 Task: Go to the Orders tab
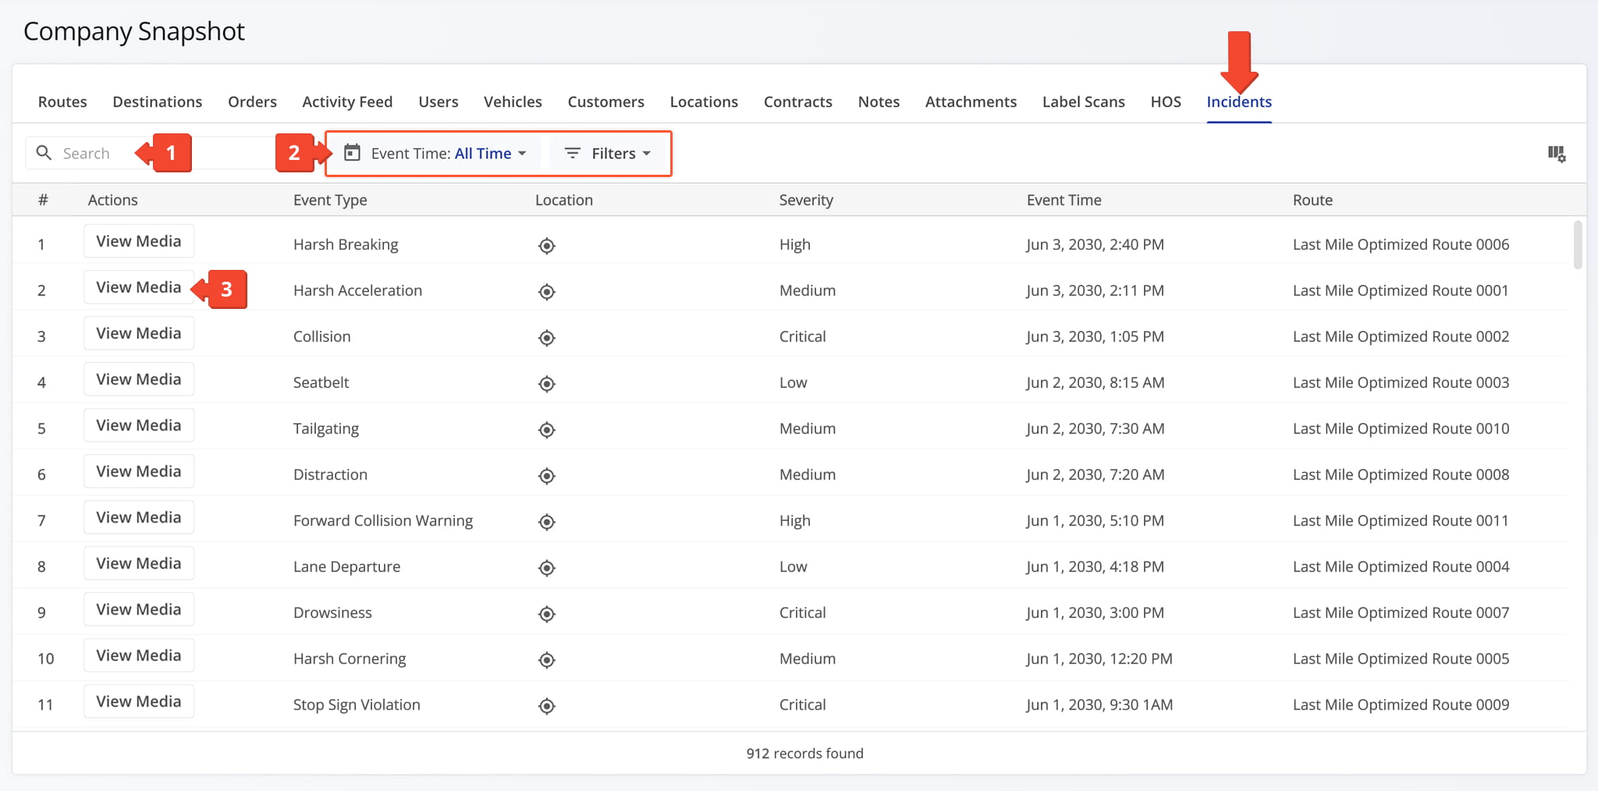coord(252,101)
